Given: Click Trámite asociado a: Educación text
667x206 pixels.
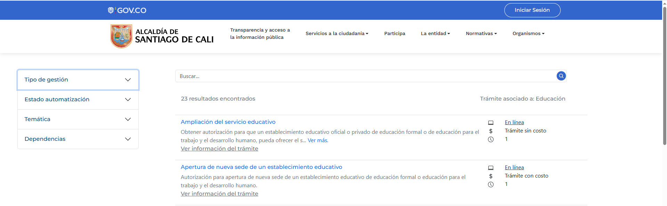Looking at the screenshot, I should pyautogui.click(x=522, y=99).
